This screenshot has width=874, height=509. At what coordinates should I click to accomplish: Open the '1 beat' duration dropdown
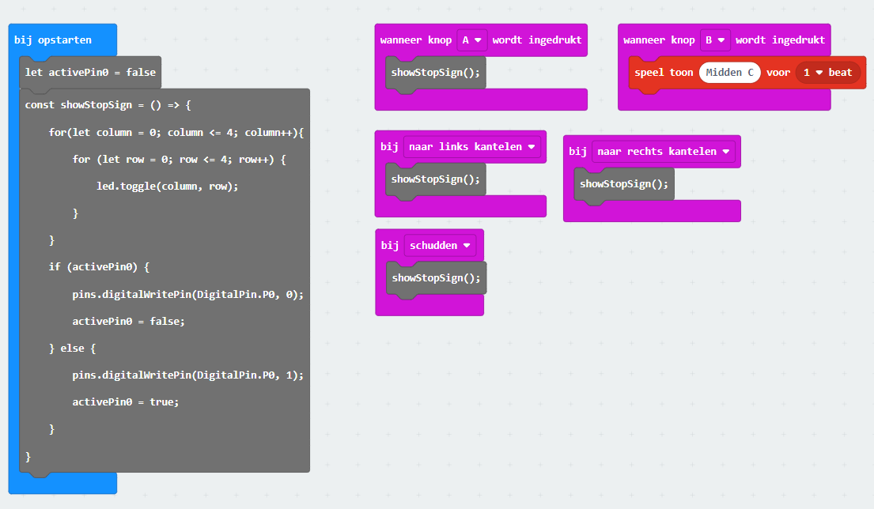pos(828,73)
